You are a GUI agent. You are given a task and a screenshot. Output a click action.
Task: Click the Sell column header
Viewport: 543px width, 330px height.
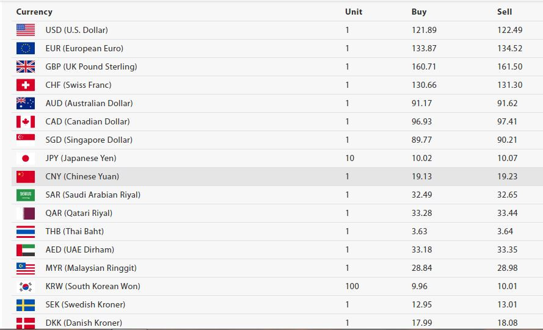tap(505, 12)
